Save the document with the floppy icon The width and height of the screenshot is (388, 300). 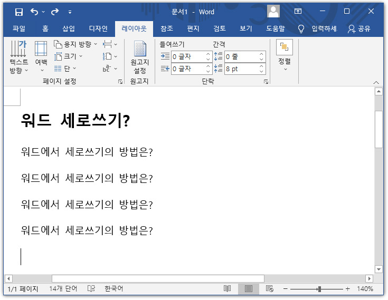[19, 12]
